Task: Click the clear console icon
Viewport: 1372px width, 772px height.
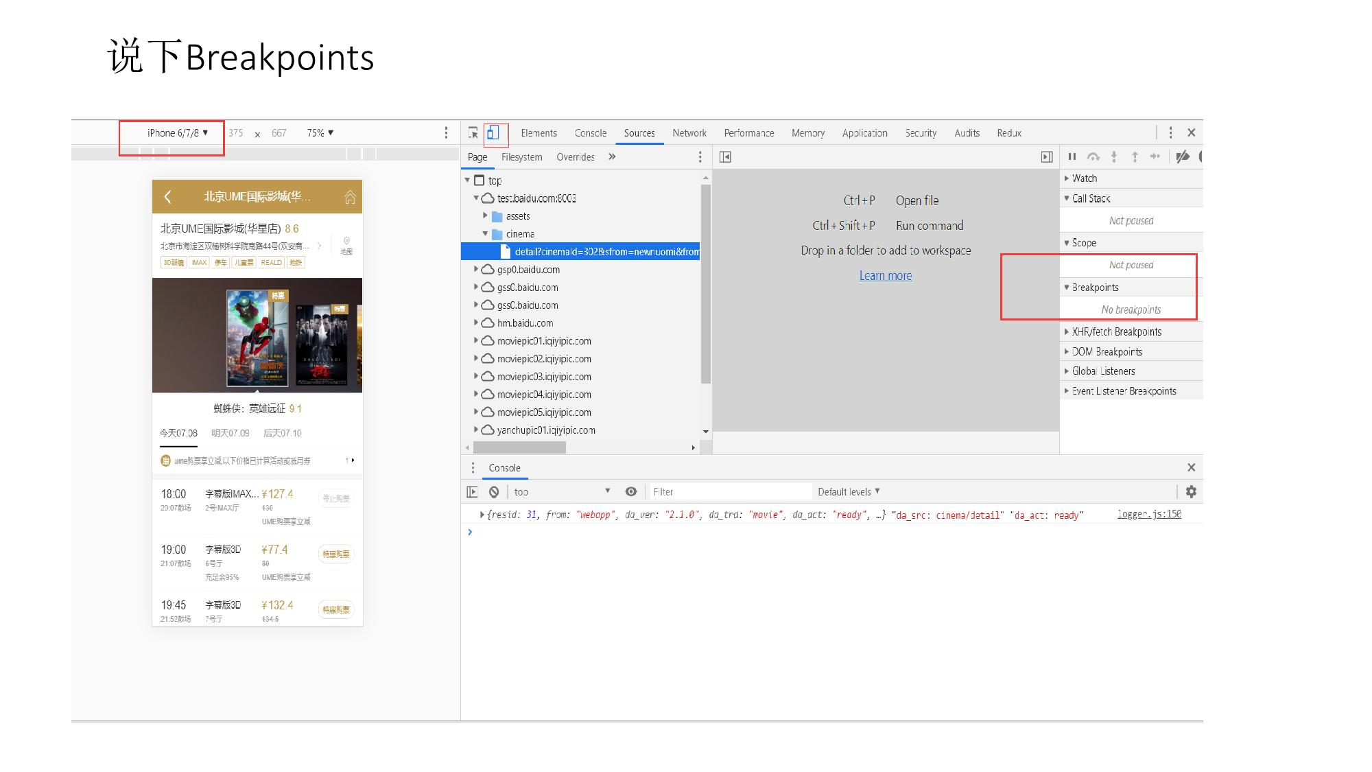Action: click(494, 492)
